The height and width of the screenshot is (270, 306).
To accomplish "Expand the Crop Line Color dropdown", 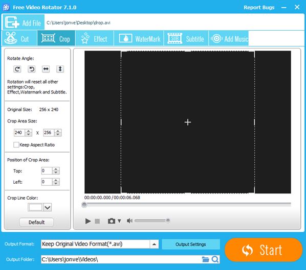I will coord(48,207).
